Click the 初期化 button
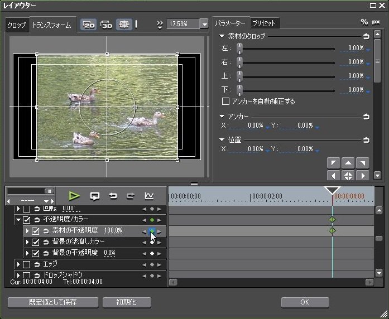Viewport: 389px width, 319px height. click(127, 302)
